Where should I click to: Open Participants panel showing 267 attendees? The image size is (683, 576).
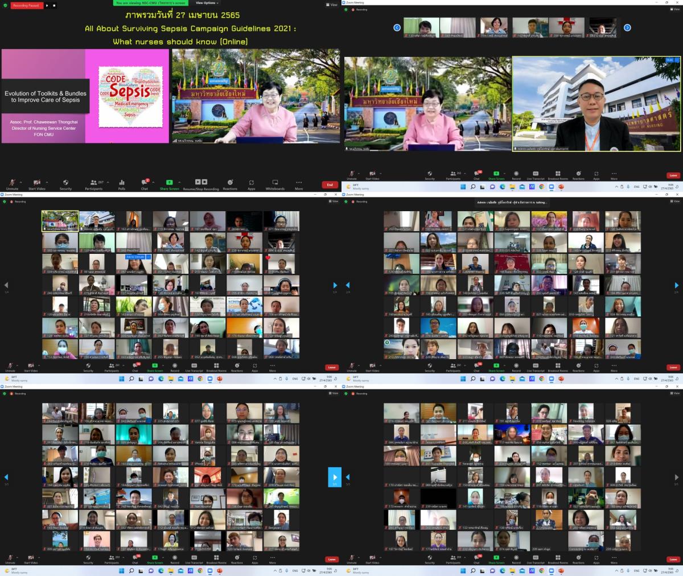[93, 184]
